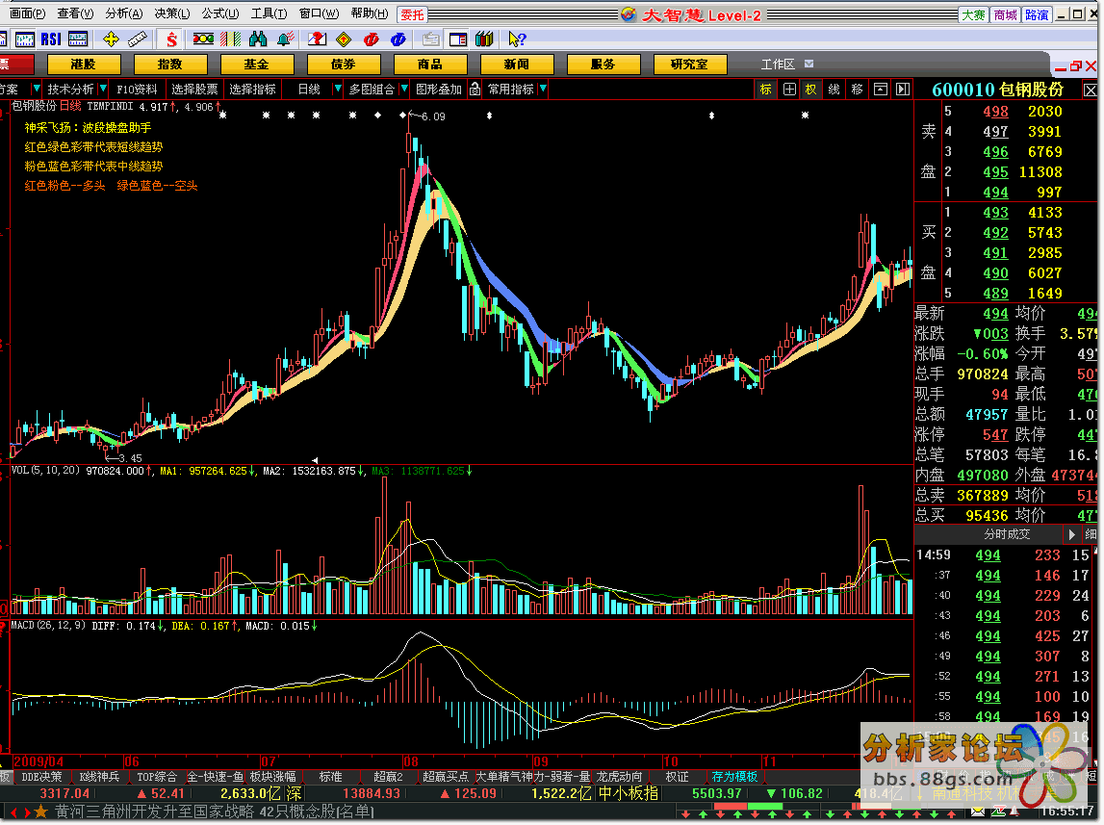This screenshot has height=825, width=1104.
Task: Click the padlock icon beside 图形叠加
Action: coord(475,90)
